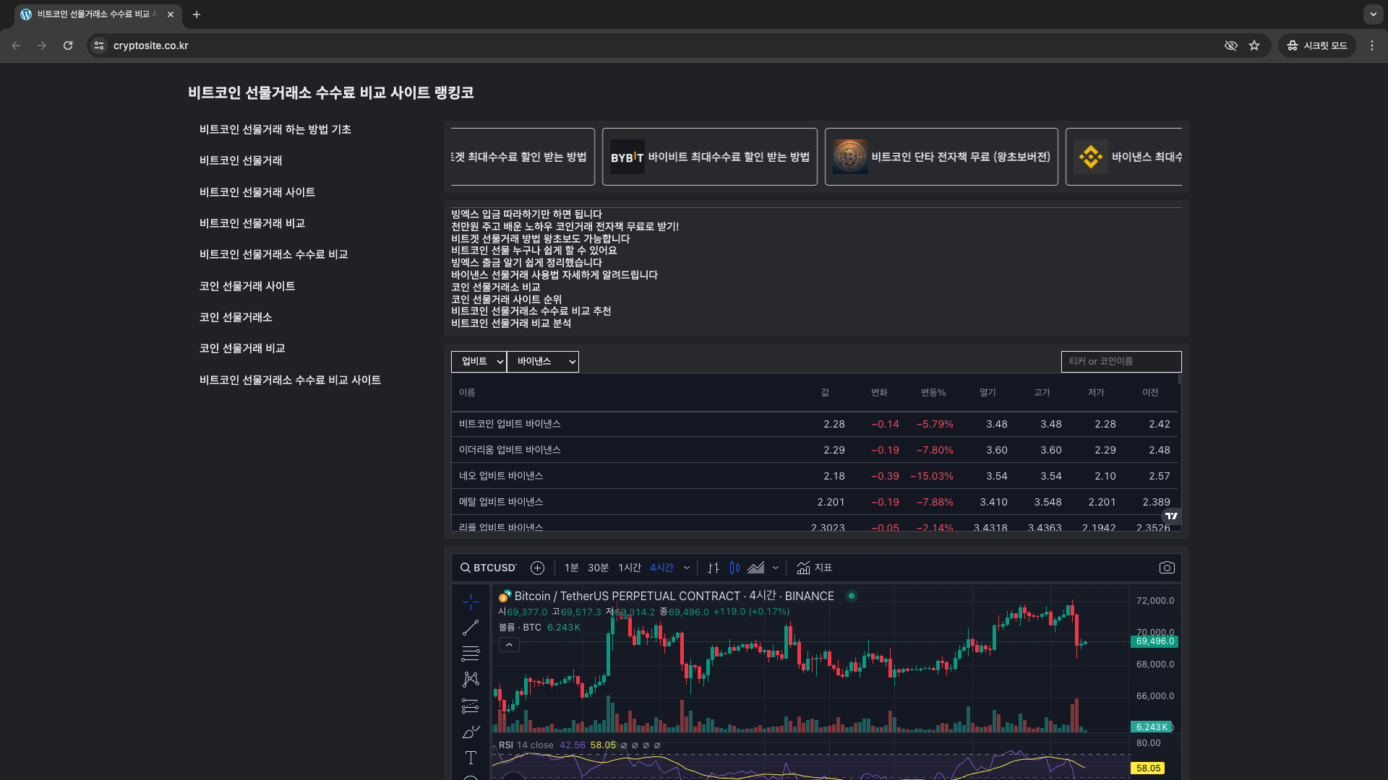Click the live data green status toggle near BINANCE
The width and height of the screenshot is (1388, 780).
point(852,596)
